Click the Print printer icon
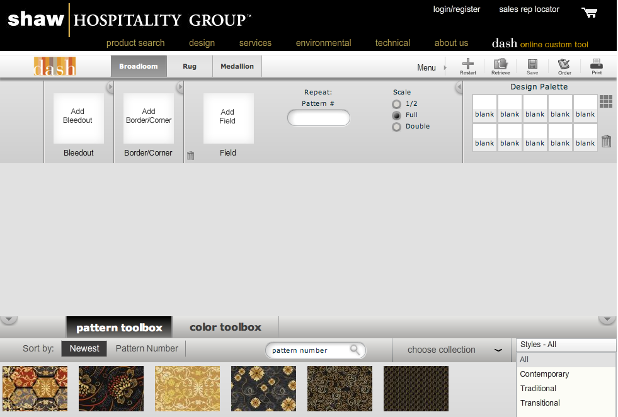This screenshot has width=618, height=417. (x=597, y=64)
